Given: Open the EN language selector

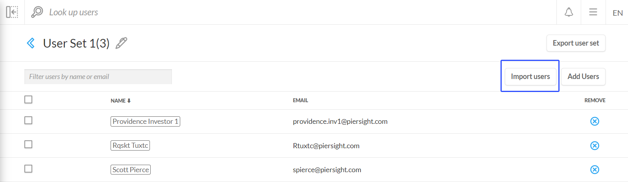Looking at the screenshot, I should click(617, 13).
